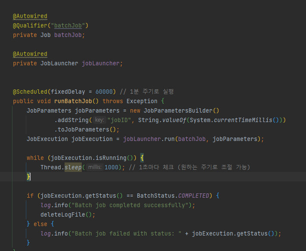Click the "batchJob" string in Qualifier
Viewport: 306px width, 251px height.
coord(68,25)
